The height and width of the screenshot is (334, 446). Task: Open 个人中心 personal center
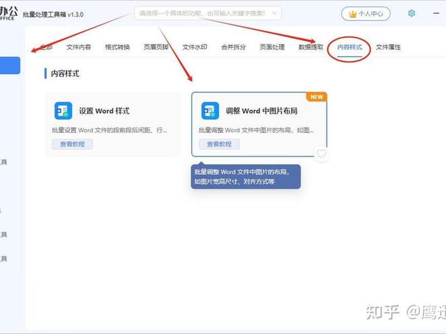366,13
